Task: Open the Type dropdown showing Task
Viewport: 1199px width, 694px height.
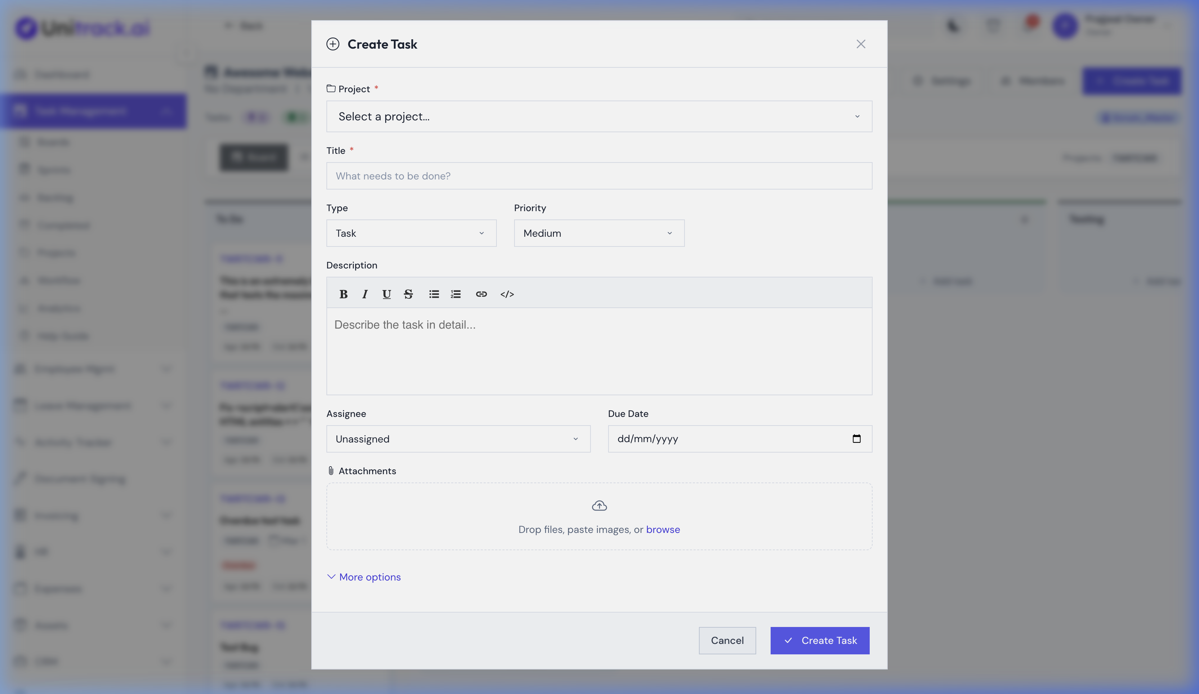Action: [411, 233]
